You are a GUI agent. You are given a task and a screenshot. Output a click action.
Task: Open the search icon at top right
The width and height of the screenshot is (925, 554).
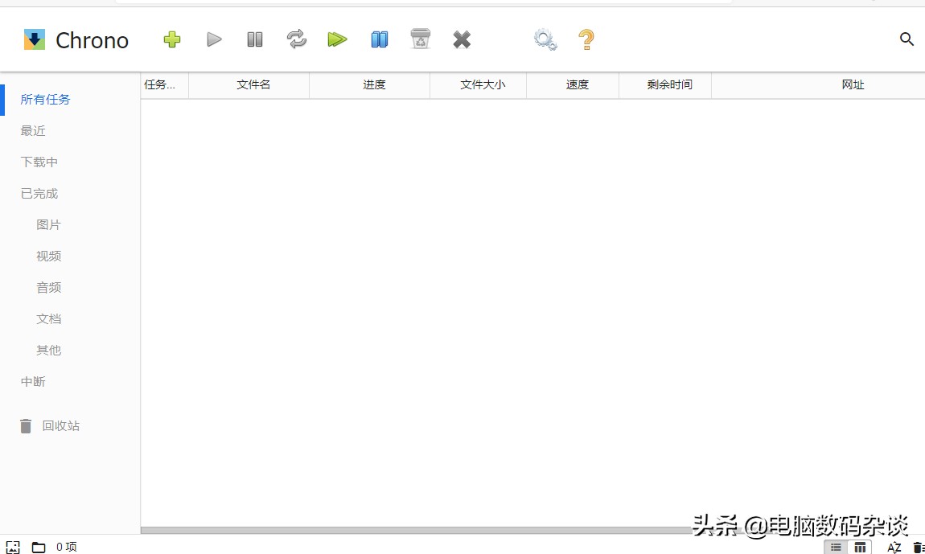coord(906,39)
